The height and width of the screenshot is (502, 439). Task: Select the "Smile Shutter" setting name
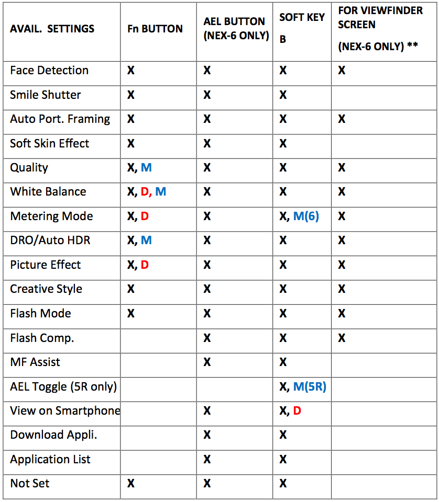[x=46, y=95]
